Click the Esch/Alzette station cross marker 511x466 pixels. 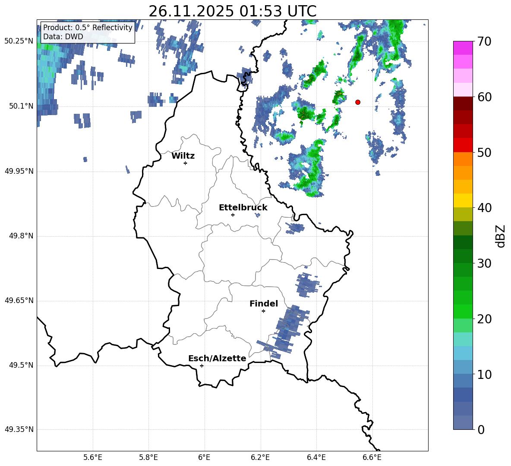pos(202,366)
